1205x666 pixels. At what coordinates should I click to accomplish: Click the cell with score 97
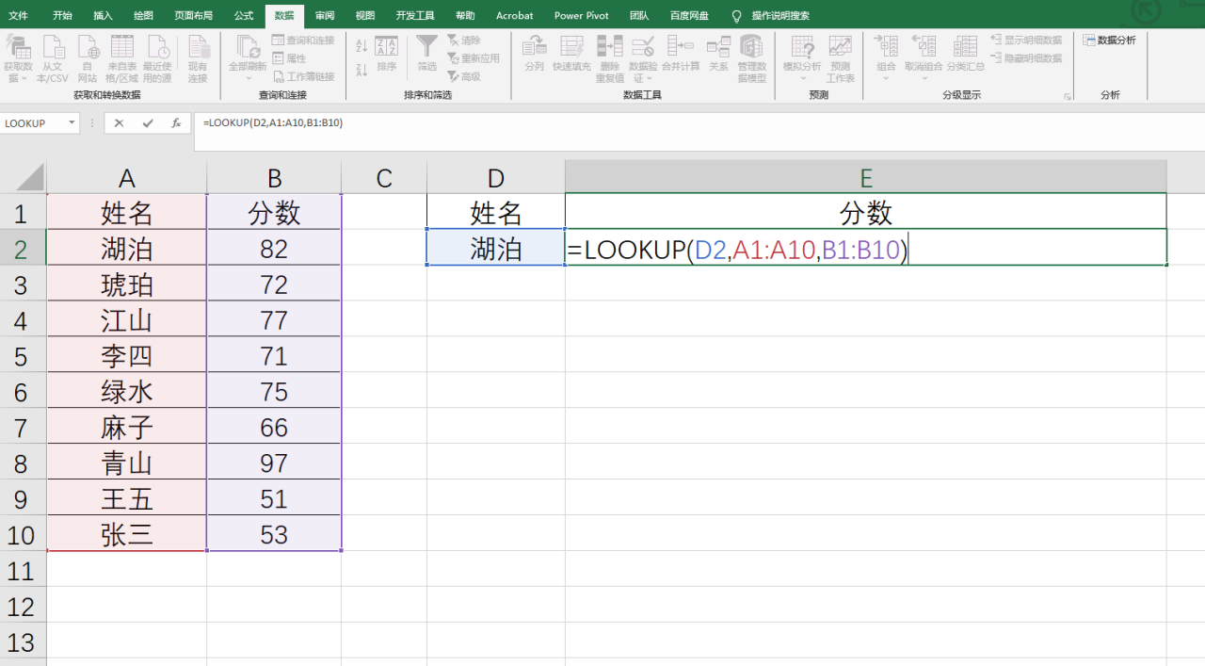click(274, 463)
